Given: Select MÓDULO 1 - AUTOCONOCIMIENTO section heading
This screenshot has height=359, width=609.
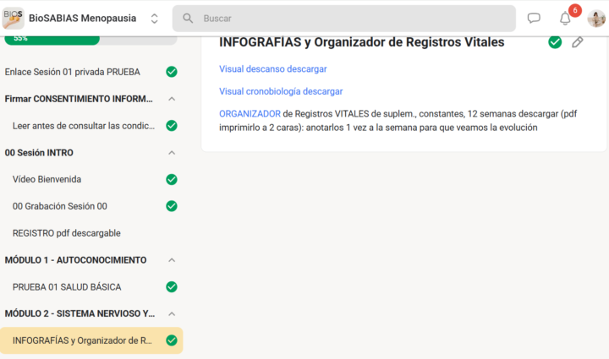Looking at the screenshot, I should coord(75,260).
